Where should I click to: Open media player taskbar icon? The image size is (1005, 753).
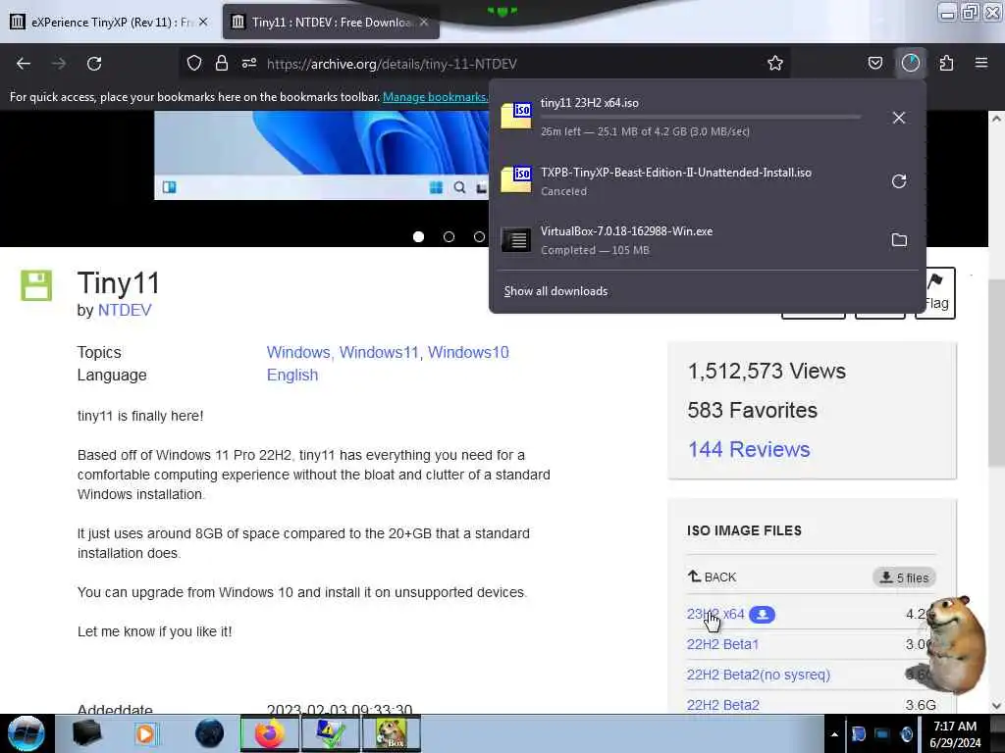[145, 733]
